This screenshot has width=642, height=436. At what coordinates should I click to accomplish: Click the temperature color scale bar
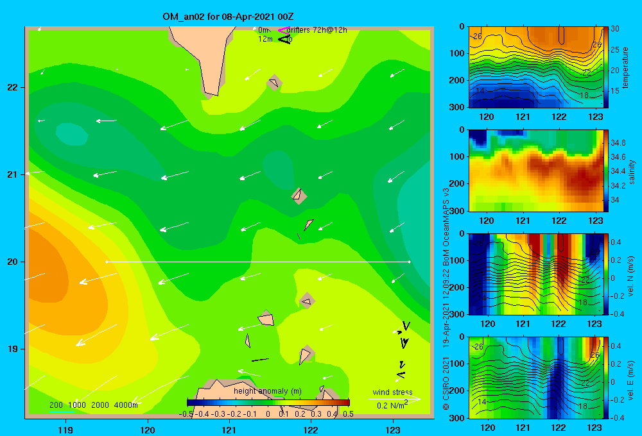coord(606,67)
